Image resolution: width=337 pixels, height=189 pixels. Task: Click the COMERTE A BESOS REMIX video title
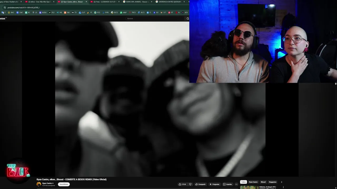[71, 179]
